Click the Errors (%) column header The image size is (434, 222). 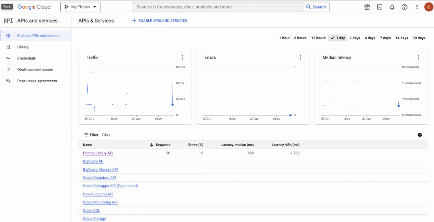point(196,145)
